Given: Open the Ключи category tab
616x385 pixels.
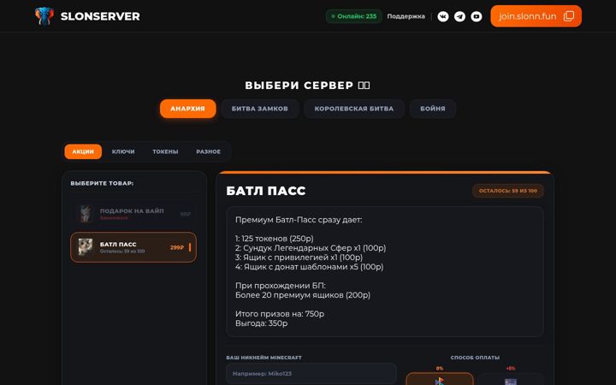Looking at the screenshot, I should pos(123,151).
